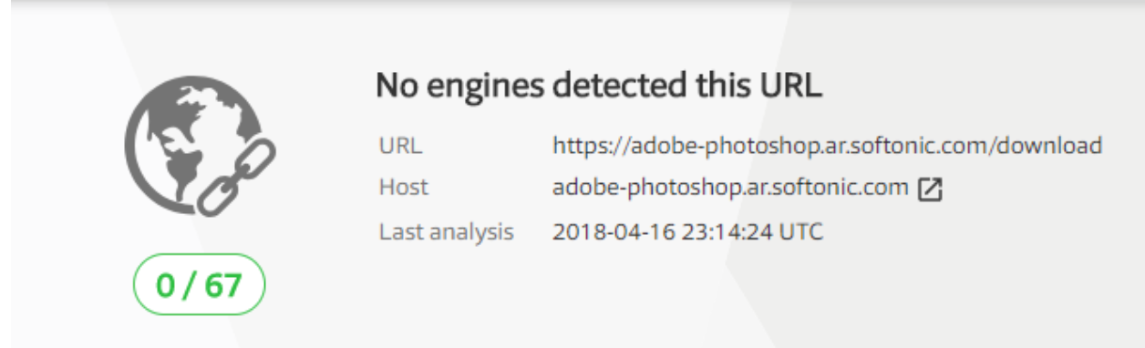Click the '67' total engines number
This screenshot has width=1145, height=348.
point(225,286)
